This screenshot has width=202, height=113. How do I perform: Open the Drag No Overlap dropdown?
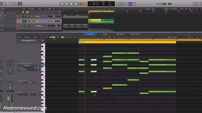pos(174,9)
